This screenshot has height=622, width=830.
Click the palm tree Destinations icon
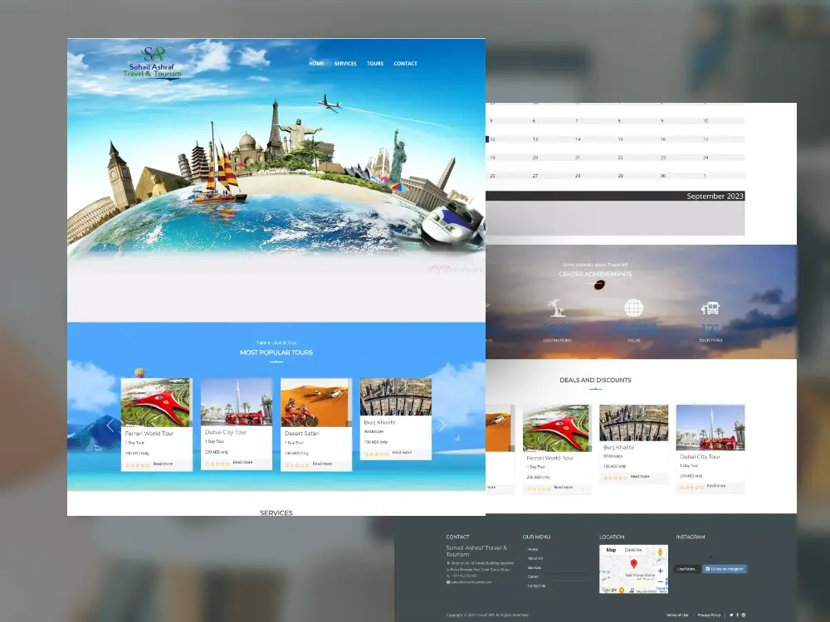pyautogui.click(x=557, y=309)
